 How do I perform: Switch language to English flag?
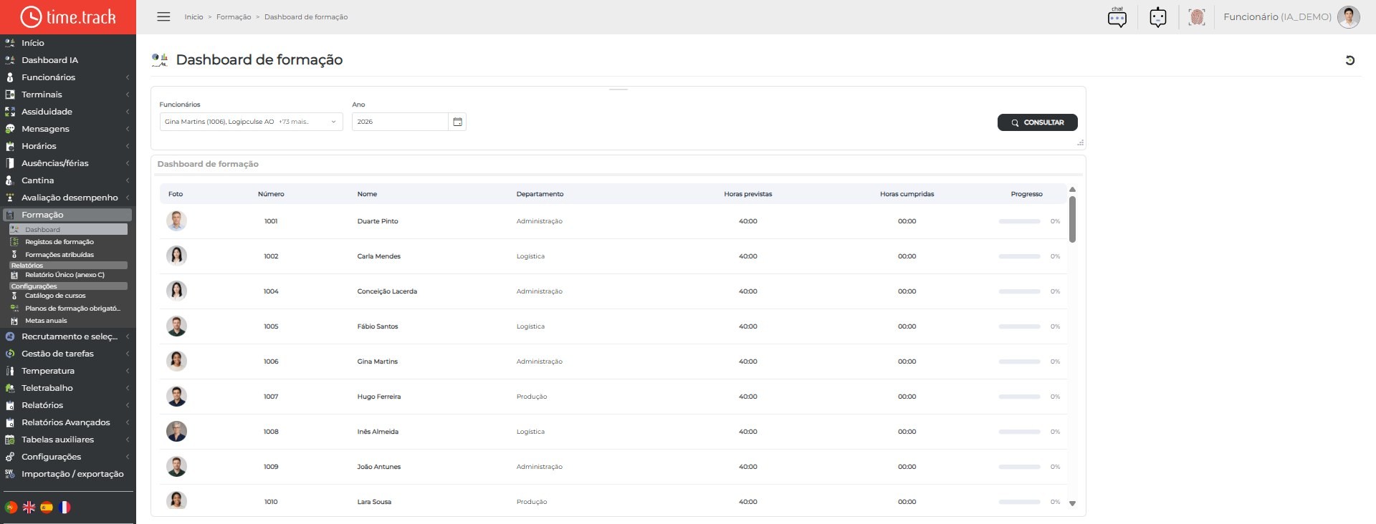pos(29,507)
